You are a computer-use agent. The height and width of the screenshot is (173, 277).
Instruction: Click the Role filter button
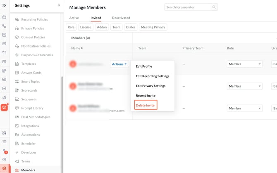(71, 27)
